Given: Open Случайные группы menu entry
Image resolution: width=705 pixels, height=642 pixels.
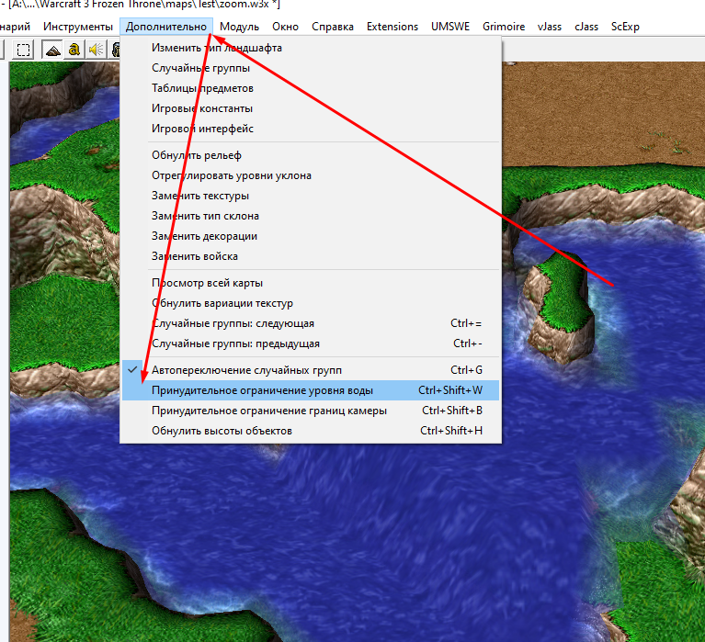Looking at the screenshot, I should coord(311,68).
